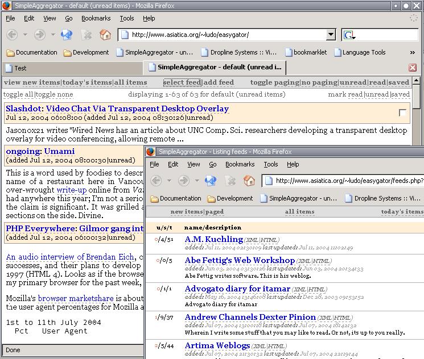The width and height of the screenshot is (424, 359).
Task: Click the Firefox icon in main title bar
Action: click(x=6, y=6)
